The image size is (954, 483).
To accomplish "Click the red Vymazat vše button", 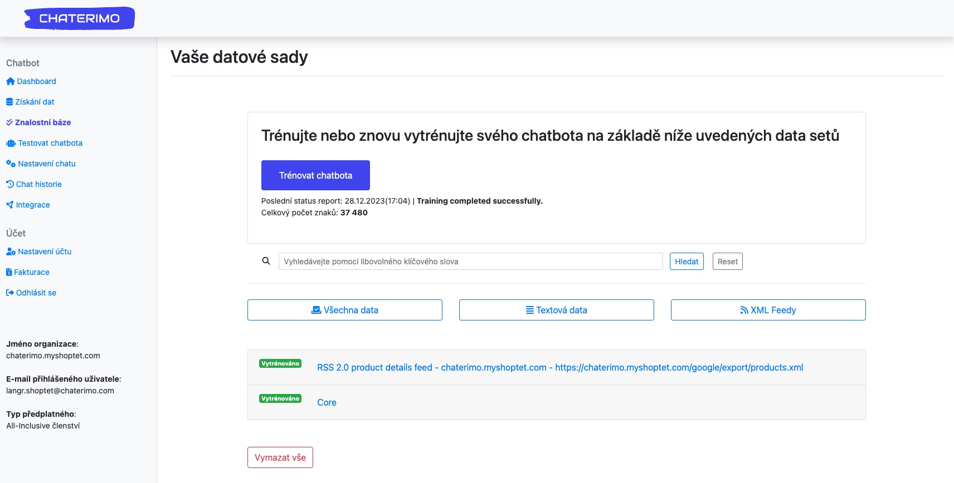I will pyautogui.click(x=280, y=457).
